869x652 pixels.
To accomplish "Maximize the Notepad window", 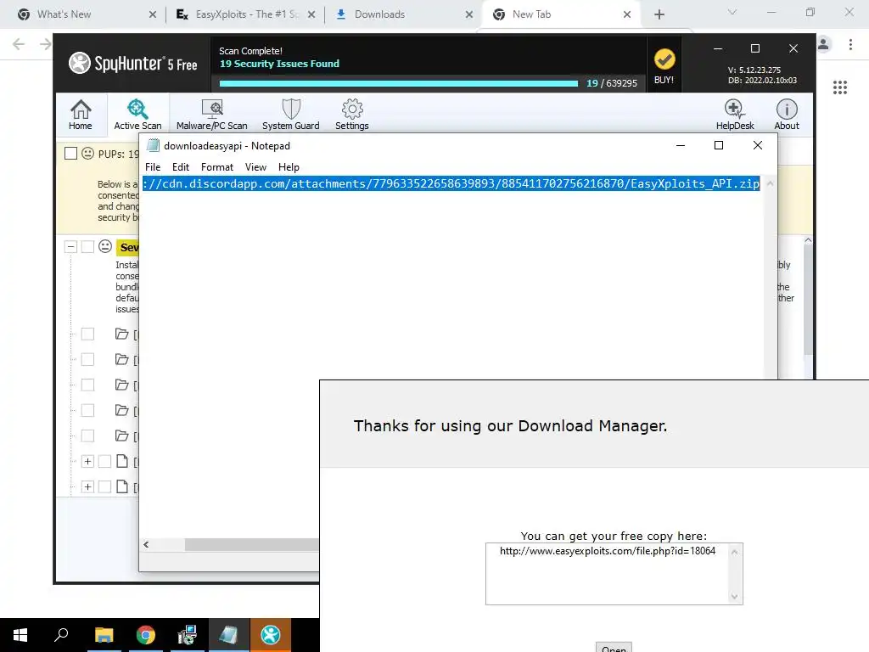I will pyautogui.click(x=719, y=145).
